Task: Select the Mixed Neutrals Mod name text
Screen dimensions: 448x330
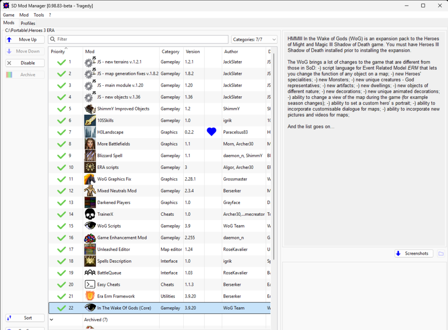Action: point(117,191)
